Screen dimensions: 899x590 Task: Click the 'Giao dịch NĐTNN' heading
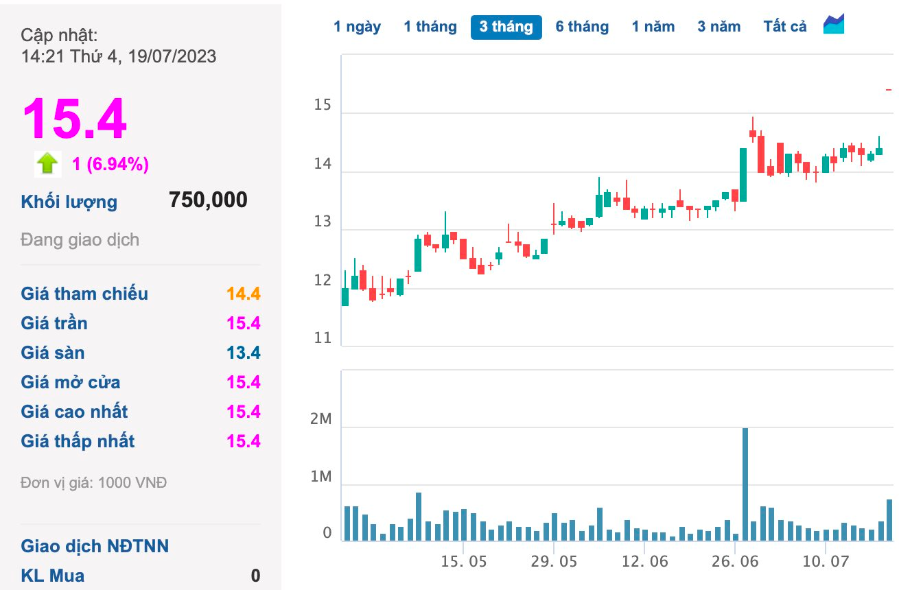click(95, 546)
